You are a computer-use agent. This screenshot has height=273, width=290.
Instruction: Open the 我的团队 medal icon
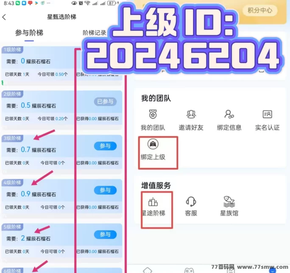pos(153,114)
